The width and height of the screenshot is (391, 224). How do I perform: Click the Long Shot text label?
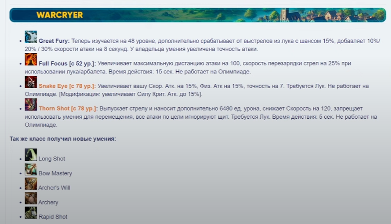(52, 159)
